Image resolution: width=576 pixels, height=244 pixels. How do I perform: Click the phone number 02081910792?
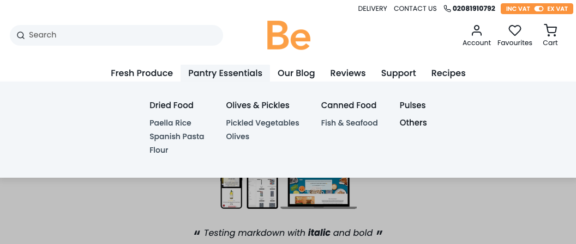click(x=473, y=9)
